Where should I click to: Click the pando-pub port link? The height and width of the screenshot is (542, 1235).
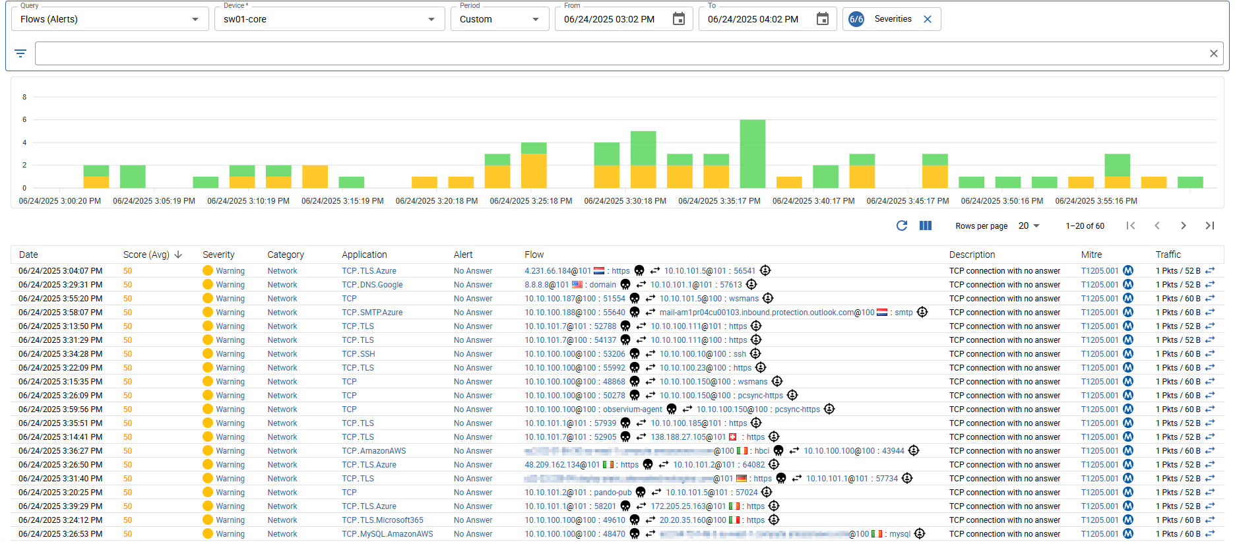pyautogui.click(x=613, y=493)
